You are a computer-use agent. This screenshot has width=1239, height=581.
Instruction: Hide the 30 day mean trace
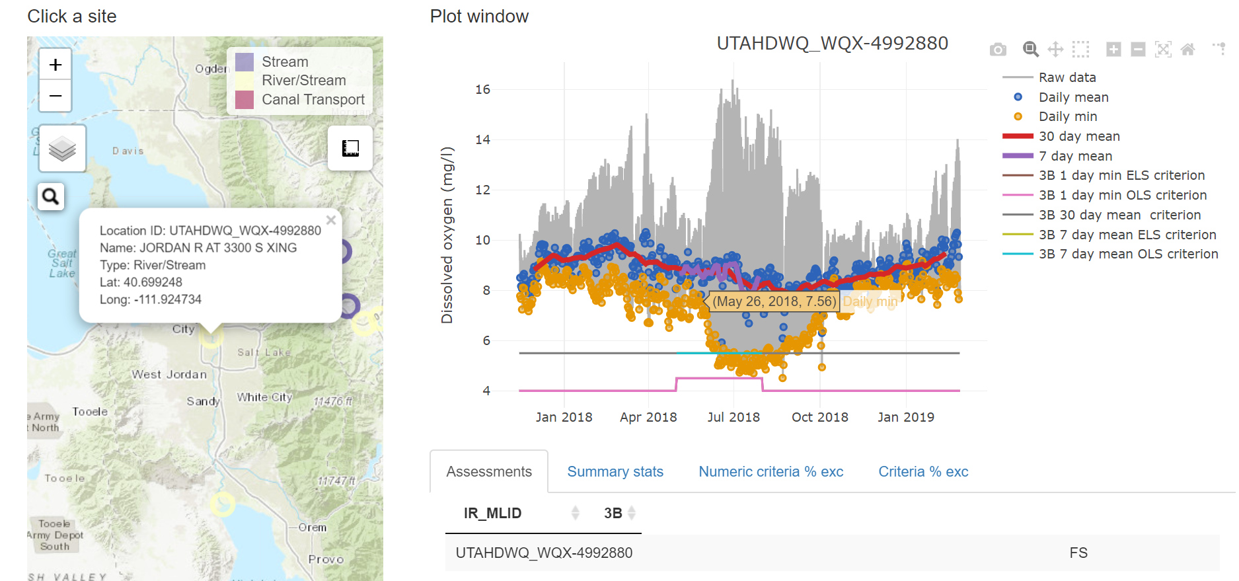[x=1078, y=136]
